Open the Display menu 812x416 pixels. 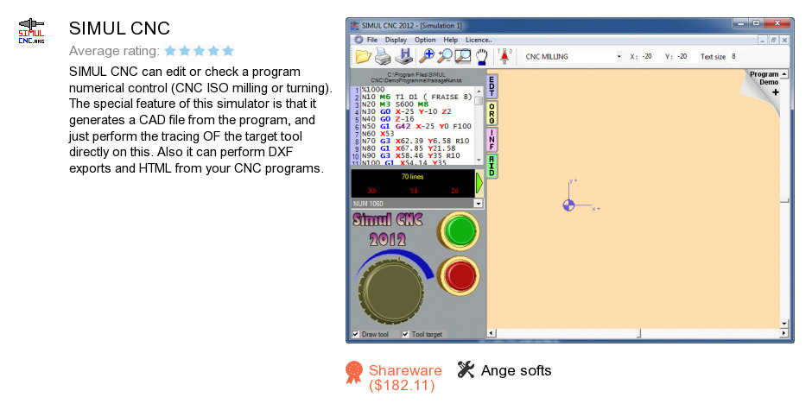[x=396, y=40]
